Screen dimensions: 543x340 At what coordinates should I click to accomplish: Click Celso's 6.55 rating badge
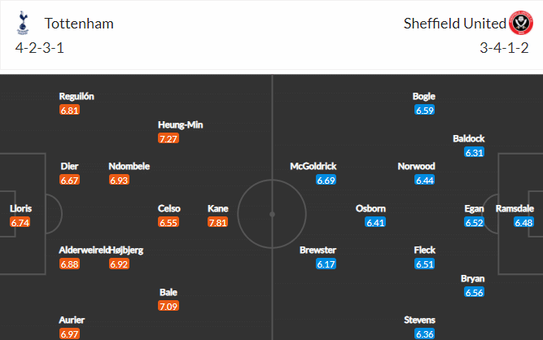pyautogui.click(x=169, y=222)
